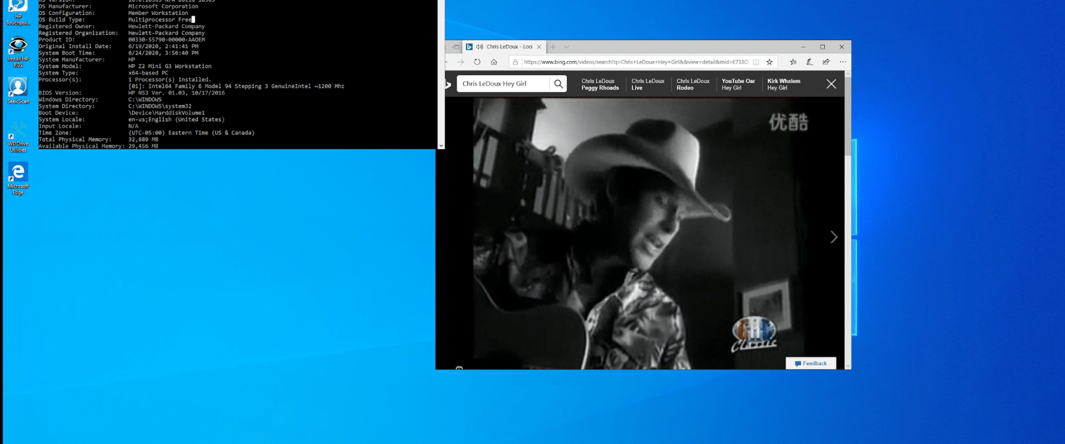Click the "6/24/2020, 3:56:40 PM" boot time

[x=163, y=53]
